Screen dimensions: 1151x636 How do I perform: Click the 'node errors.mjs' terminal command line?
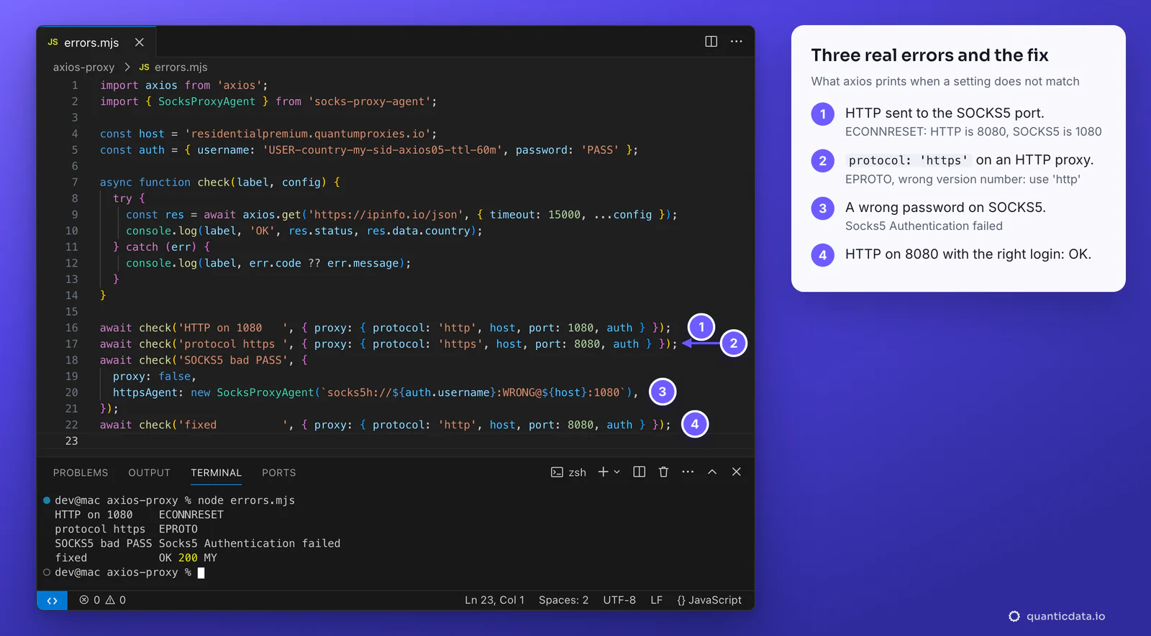coord(246,500)
